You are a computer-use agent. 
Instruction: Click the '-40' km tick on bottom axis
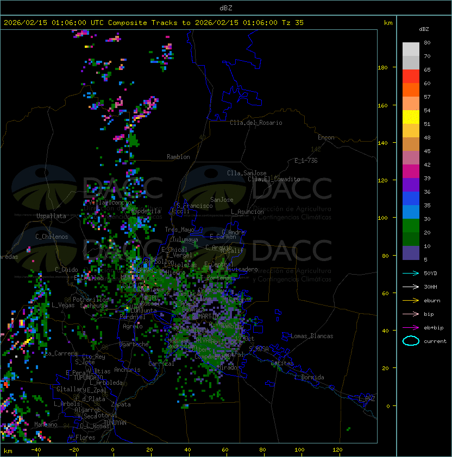[36, 450]
